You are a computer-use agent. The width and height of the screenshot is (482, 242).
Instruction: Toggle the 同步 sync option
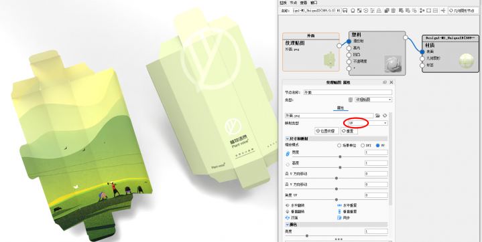344,218
